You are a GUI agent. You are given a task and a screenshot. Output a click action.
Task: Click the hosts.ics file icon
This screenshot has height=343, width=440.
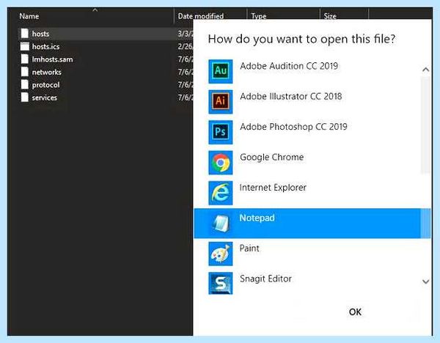click(25, 46)
